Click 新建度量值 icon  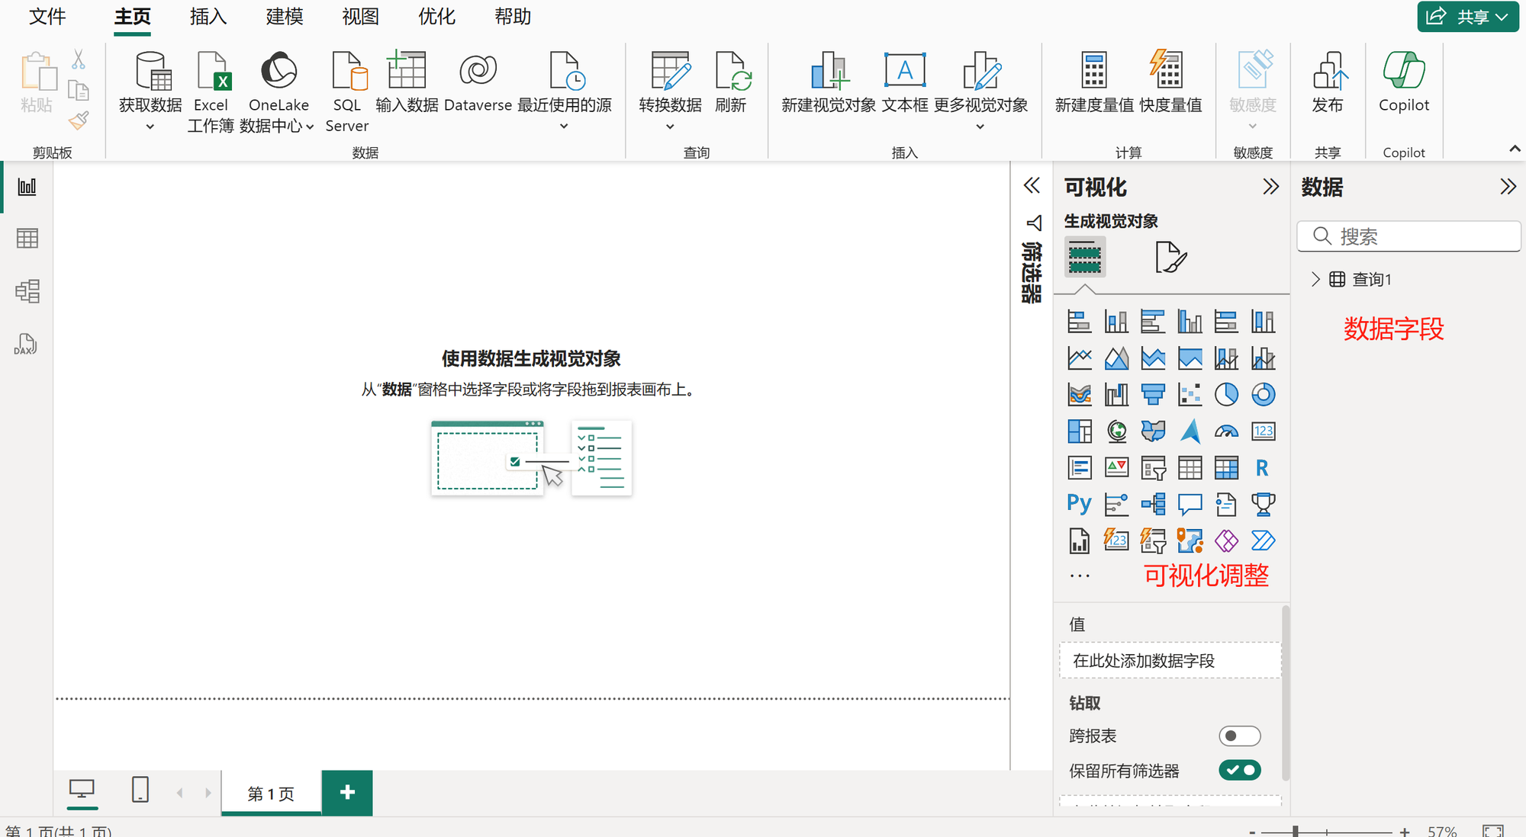pos(1094,82)
